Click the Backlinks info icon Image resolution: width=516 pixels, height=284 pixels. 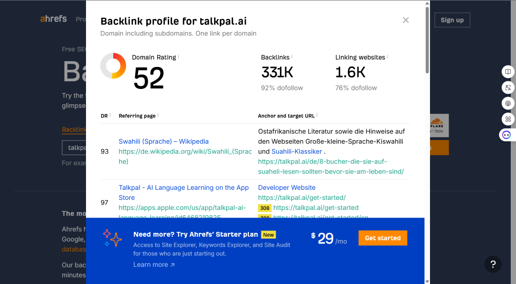(292, 56)
